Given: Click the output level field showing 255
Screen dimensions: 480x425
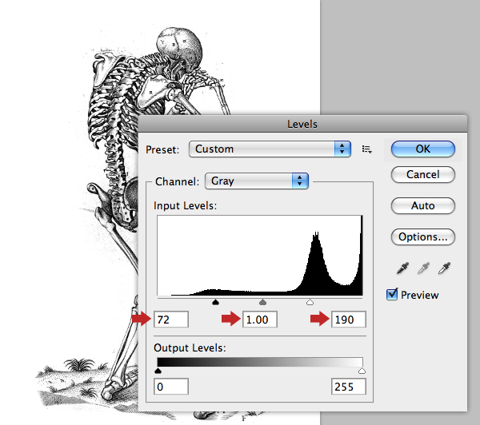Looking at the screenshot, I should click(348, 387).
